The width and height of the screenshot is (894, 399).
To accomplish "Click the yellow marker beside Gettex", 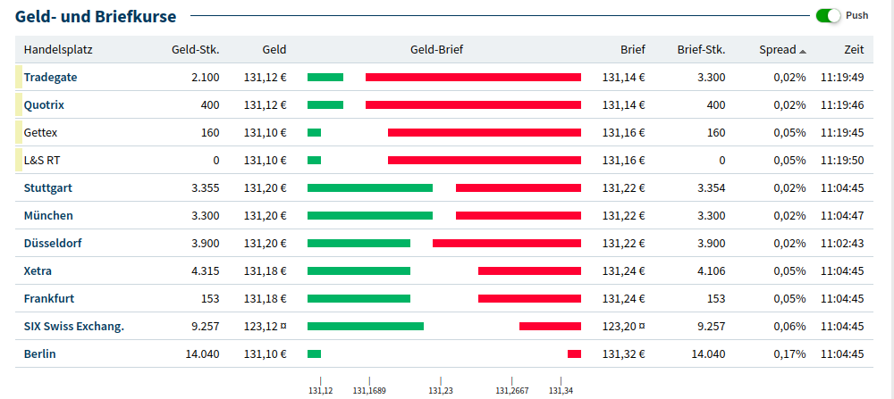I will (19, 133).
